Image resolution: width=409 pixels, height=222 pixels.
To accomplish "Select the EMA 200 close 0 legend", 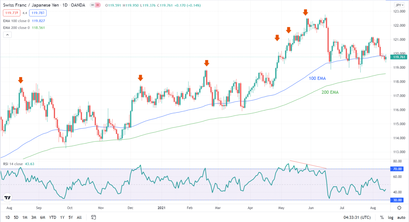I will coord(16,28).
